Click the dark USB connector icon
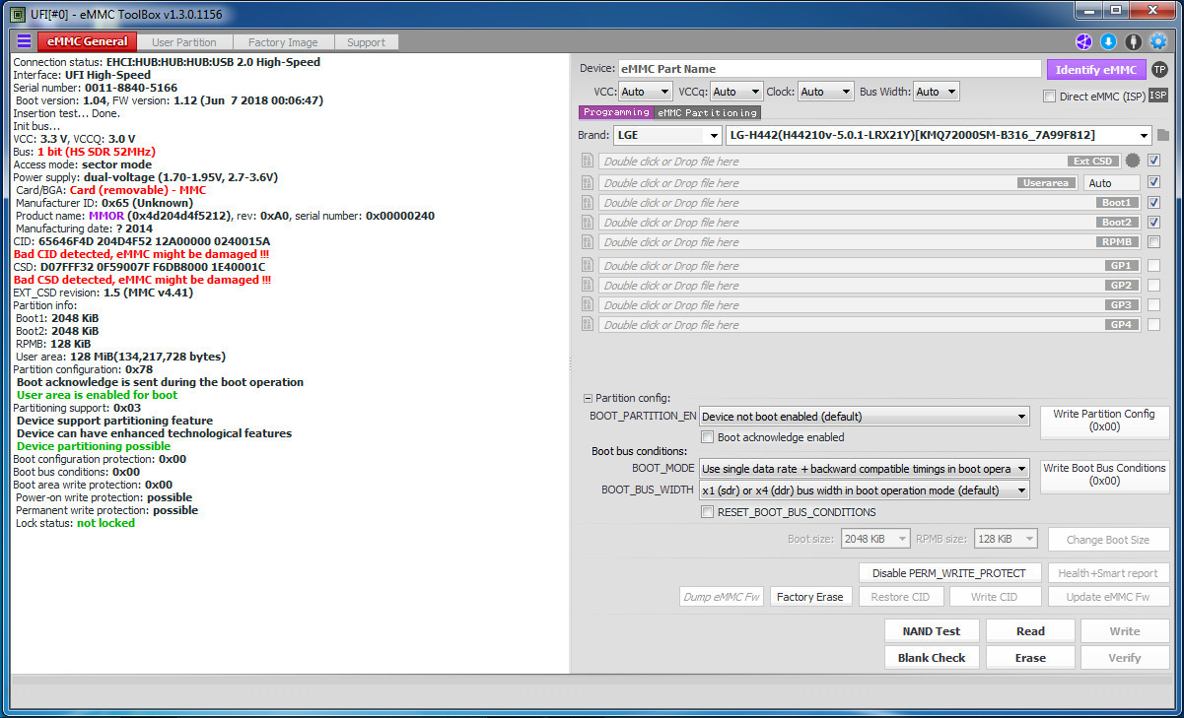 point(1134,41)
